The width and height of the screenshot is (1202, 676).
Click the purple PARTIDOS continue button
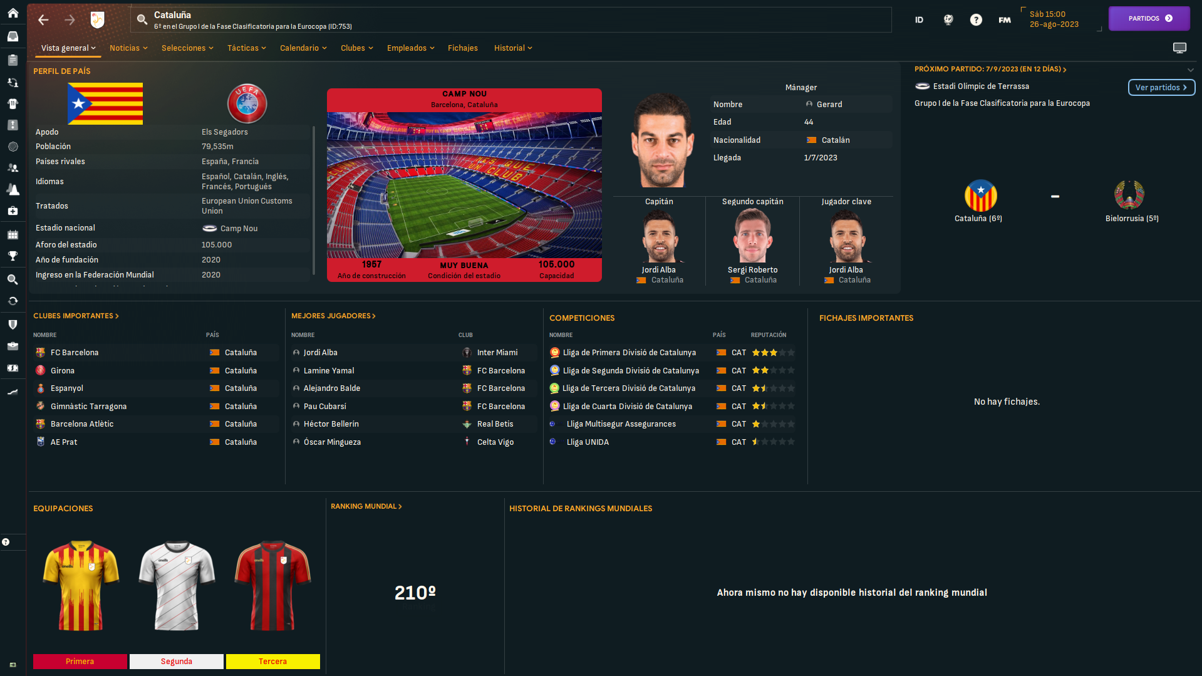1149,19
